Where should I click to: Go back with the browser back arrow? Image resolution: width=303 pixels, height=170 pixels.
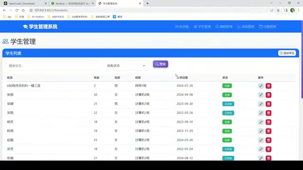tap(4, 10)
